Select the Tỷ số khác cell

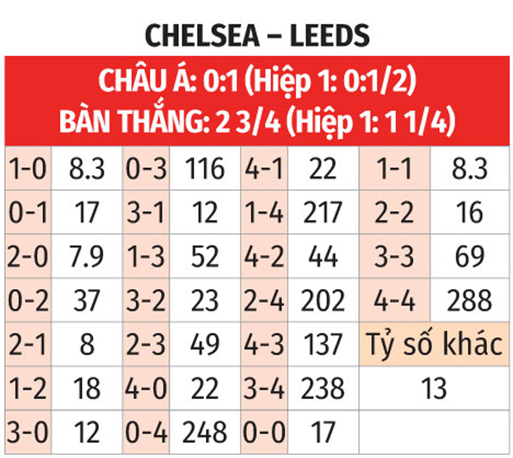tap(434, 345)
